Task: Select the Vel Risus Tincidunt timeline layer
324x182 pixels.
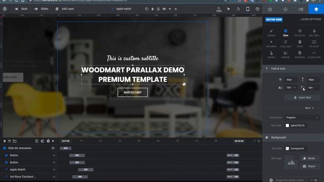Action: [x=28, y=176]
